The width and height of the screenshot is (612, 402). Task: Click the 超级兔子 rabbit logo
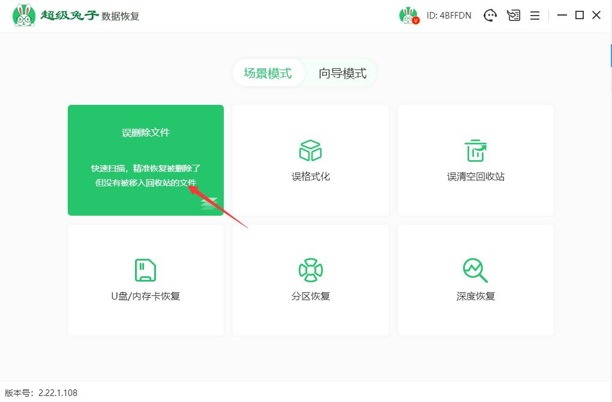(24, 16)
